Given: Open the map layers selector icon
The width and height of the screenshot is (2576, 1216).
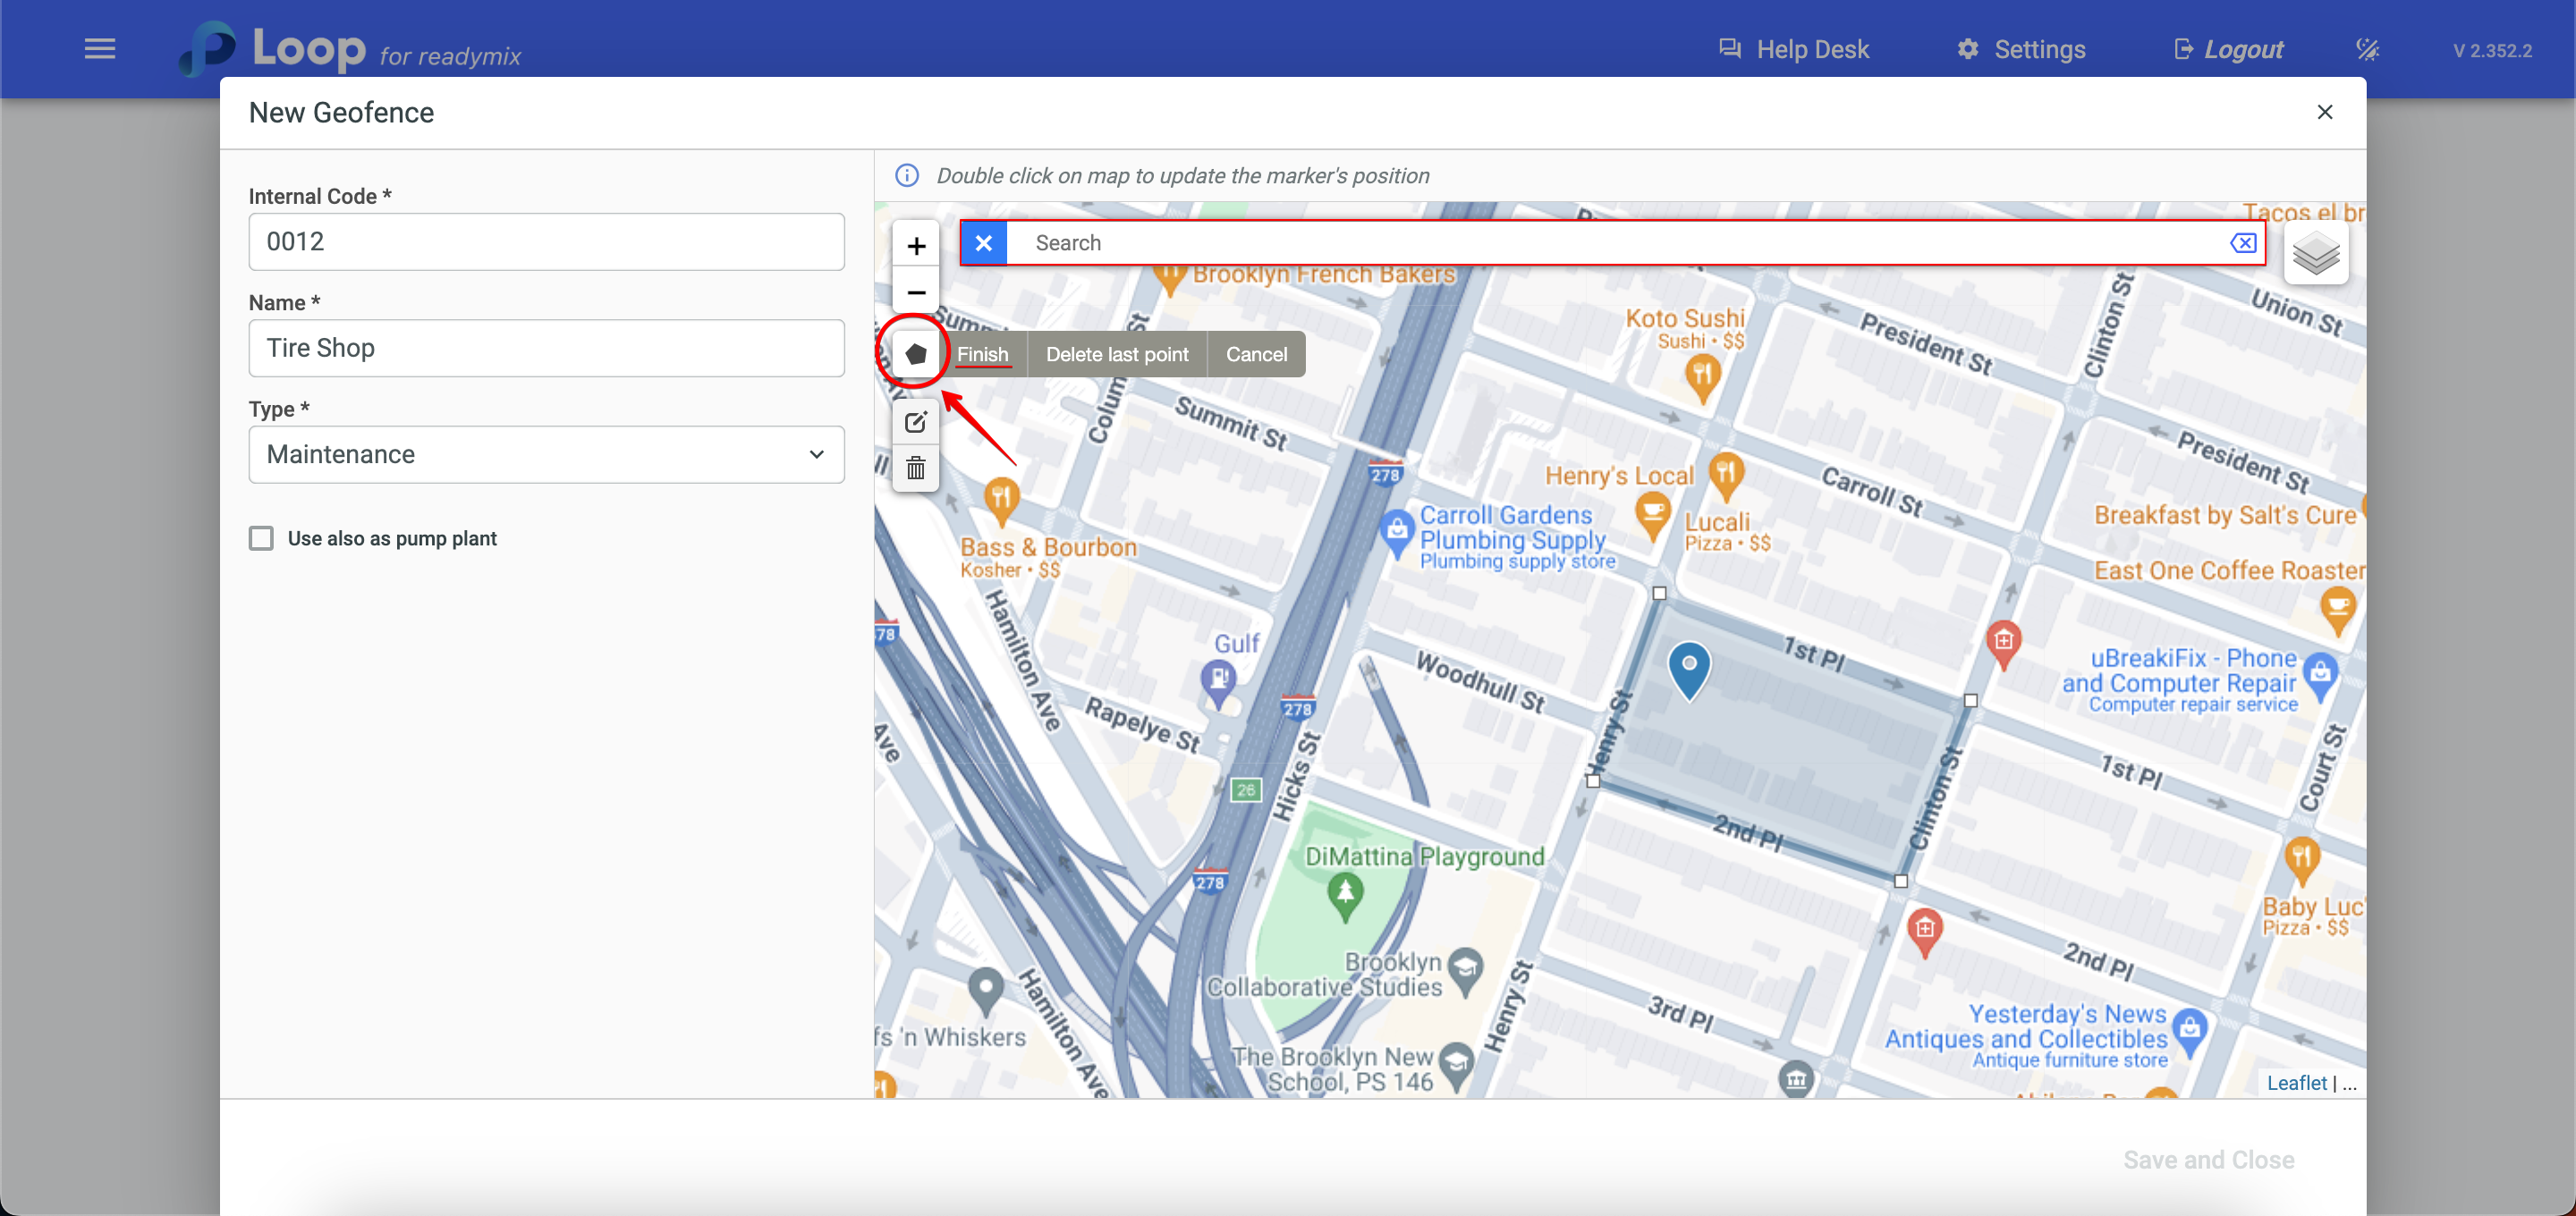Looking at the screenshot, I should click(x=2315, y=254).
